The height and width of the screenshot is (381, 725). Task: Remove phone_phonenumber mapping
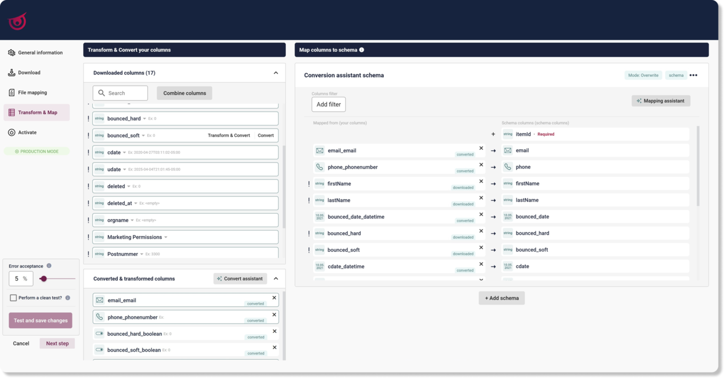(481, 165)
